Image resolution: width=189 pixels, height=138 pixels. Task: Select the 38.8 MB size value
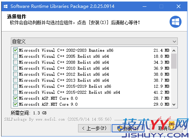161,74
